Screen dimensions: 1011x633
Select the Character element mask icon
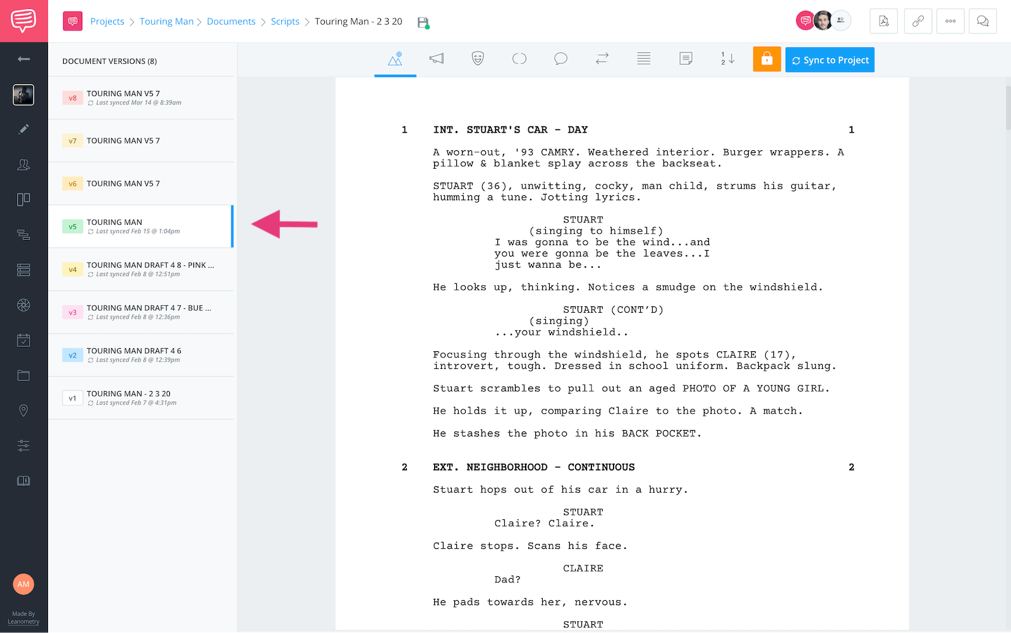pyautogui.click(x=477, y=59)
